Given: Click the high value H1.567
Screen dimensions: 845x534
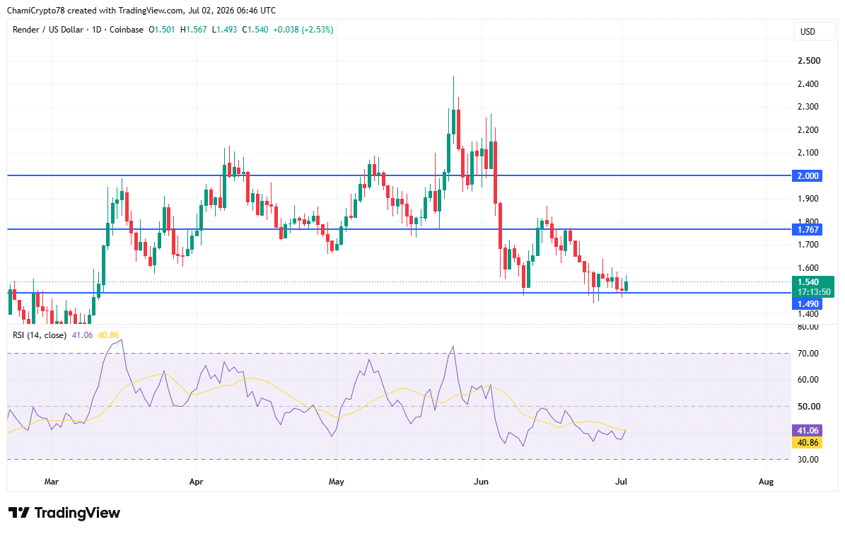Looking at the screenshot, I should [x=194, y=30].
